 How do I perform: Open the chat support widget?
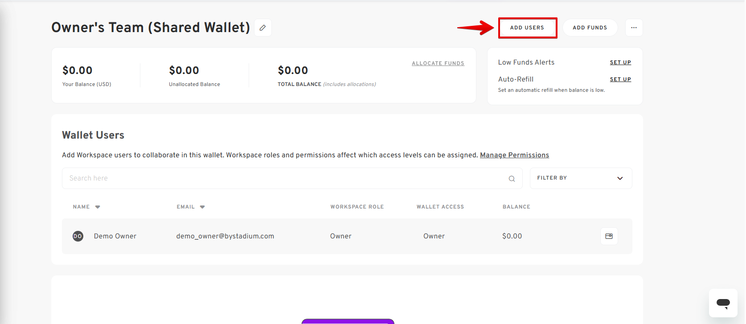(x=723, y=303)
